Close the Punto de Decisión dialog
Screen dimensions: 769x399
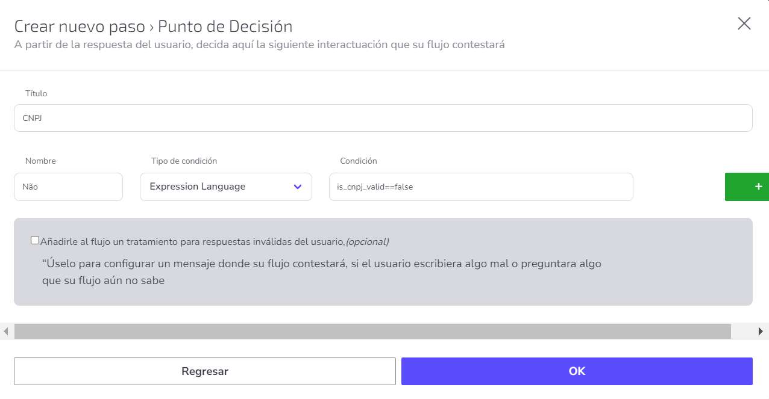point(744,23)
